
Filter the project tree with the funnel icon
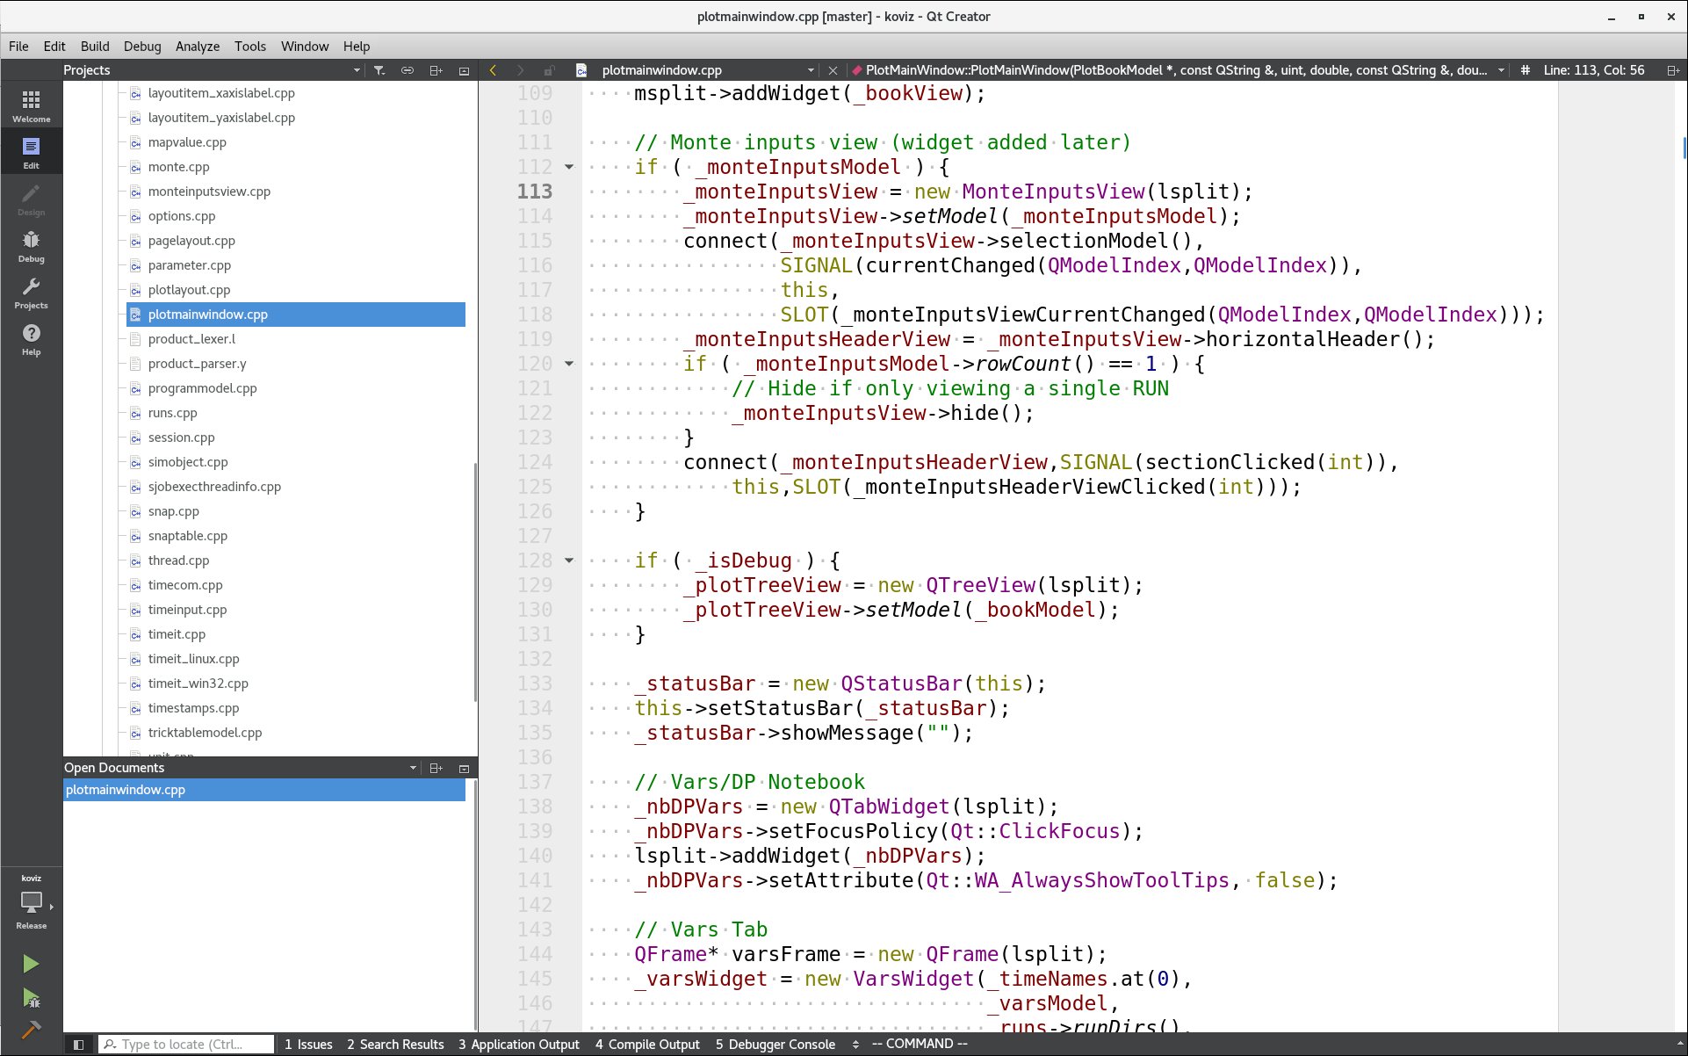379,69
